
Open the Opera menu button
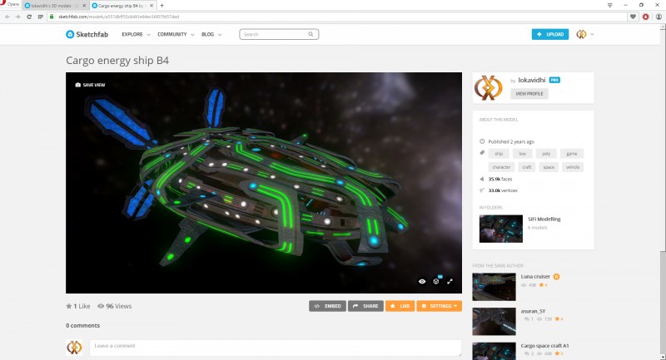click(x=11, y=4)
